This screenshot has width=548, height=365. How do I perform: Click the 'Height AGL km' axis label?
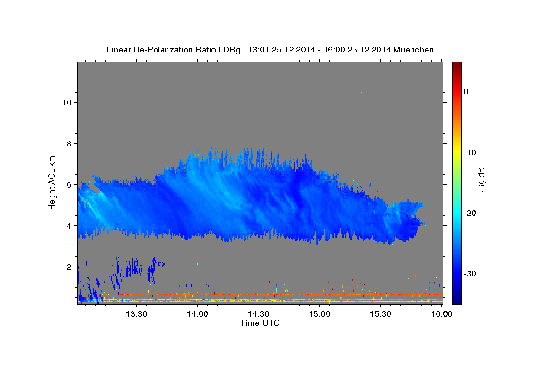pyautogui.click(x=53, y=182)
